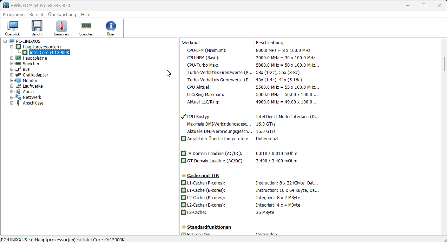Collapse the Hauptprozessor(en) node
Viewport: 447px width, 242px height.
coord(12,47)
